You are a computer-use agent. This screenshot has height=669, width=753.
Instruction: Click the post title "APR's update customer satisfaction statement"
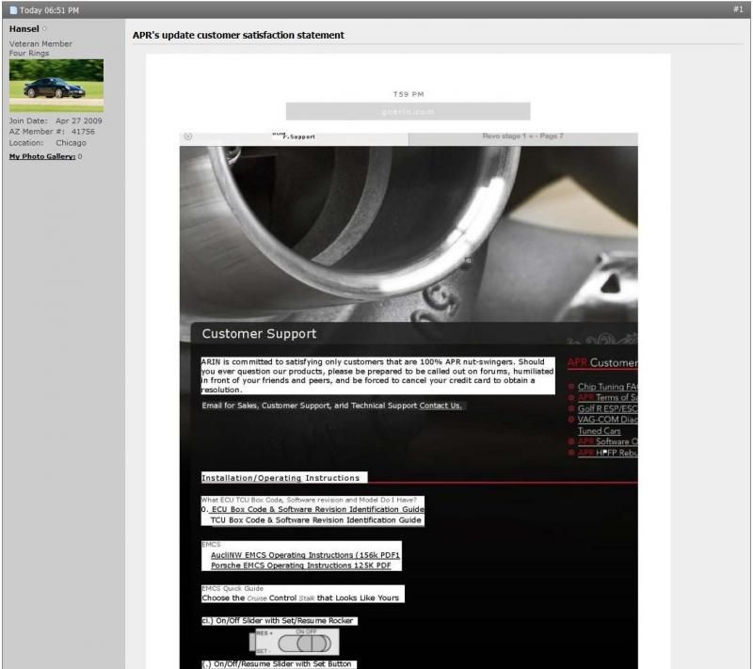click(238, 35)
